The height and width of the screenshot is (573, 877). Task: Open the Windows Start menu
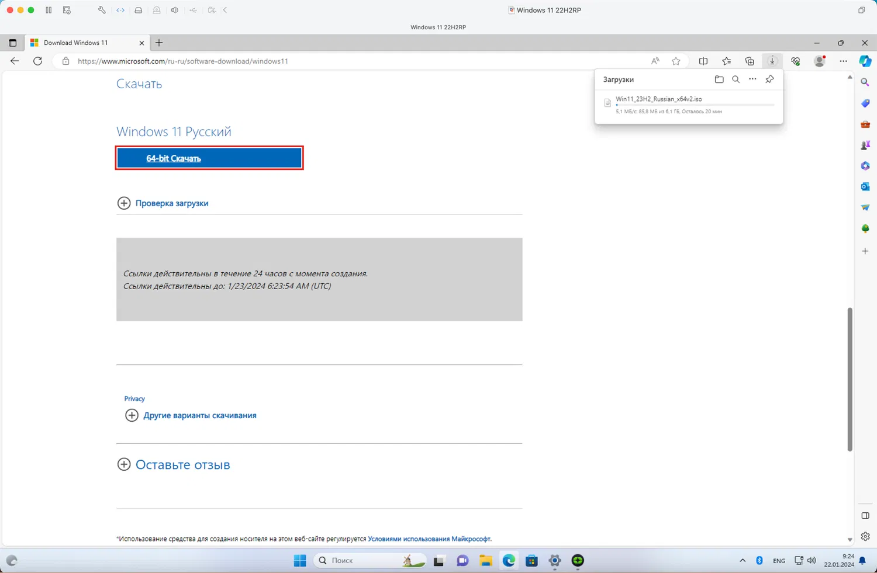click(x=300, y=561)
